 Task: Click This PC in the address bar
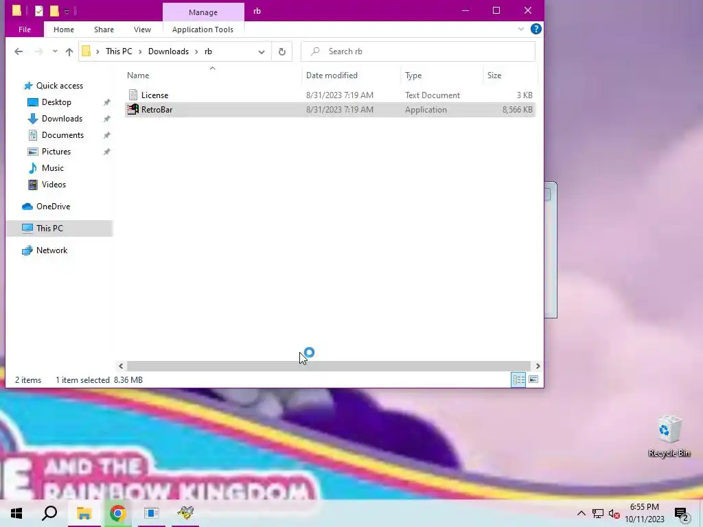click(119, 51)
